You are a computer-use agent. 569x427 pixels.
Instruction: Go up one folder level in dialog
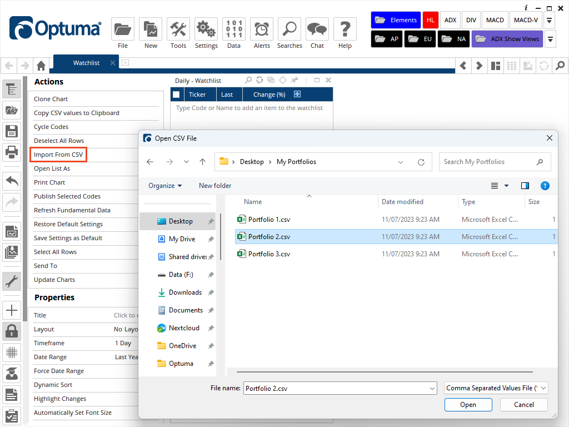[202, 162]
